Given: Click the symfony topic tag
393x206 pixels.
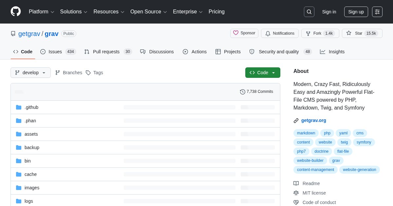Looking at the screenshot, I should 364,142.
